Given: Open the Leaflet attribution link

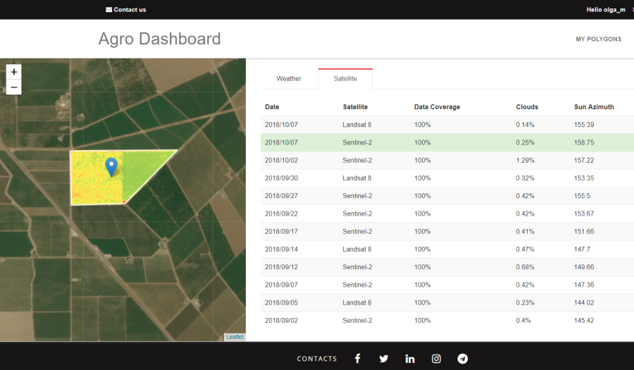Looking at the screenshot, I should [x=235, y=337].
